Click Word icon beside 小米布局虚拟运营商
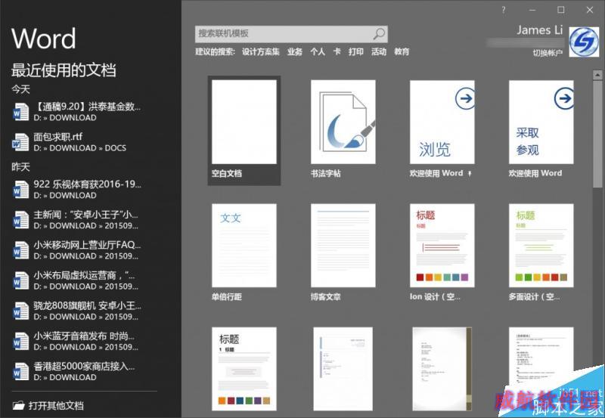 pyautogui.click(x=20, y=280)
